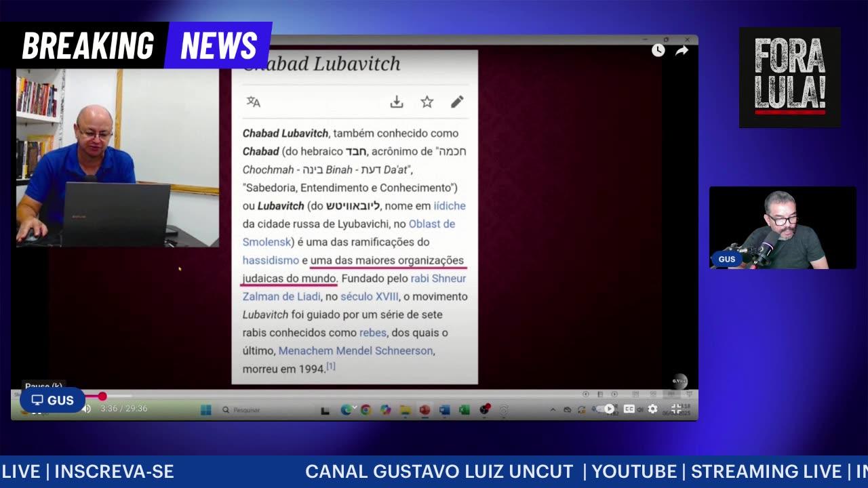Screen dimensions: 868x488
Task: Open Word from the taskbar
Action: coord(444,409)
